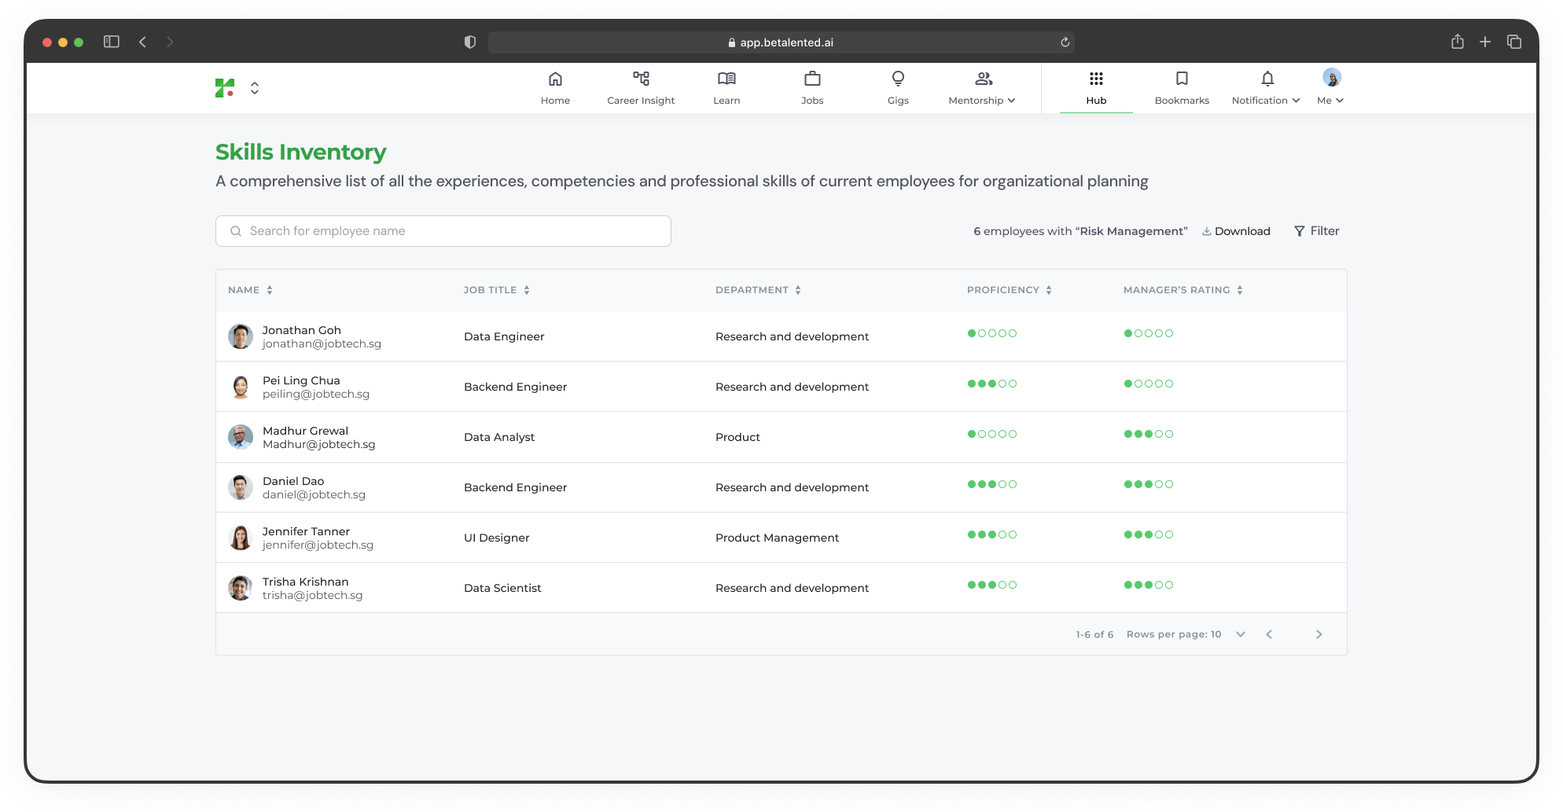
Task: Select the Hub tab
Action: [x=1096, y=88]
